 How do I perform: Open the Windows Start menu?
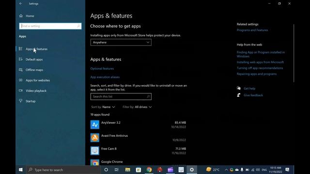pos(21,170)
